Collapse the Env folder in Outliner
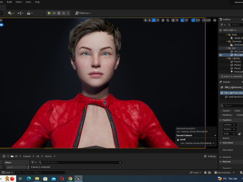The height and width of the screenshot is (182, 243). (227, 48)
